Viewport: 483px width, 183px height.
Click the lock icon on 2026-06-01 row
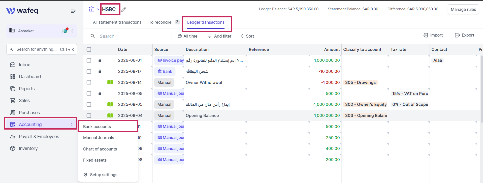(100, 60)
